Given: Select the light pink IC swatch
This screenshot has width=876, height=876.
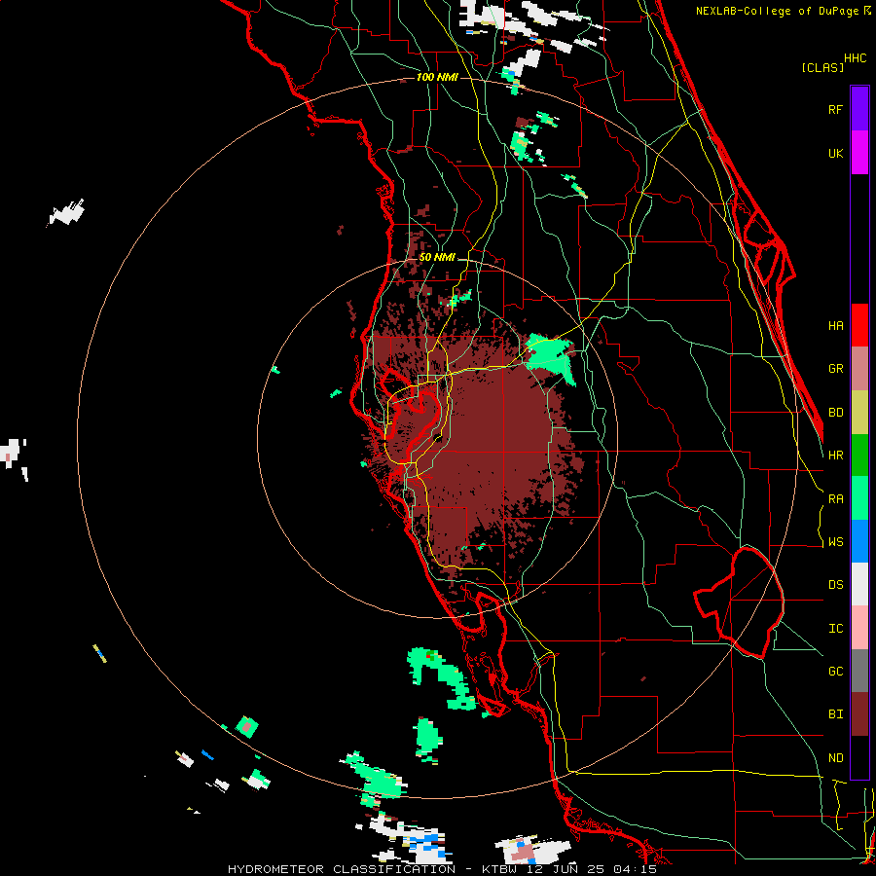Looking at the screenshot, I should 859,628.
